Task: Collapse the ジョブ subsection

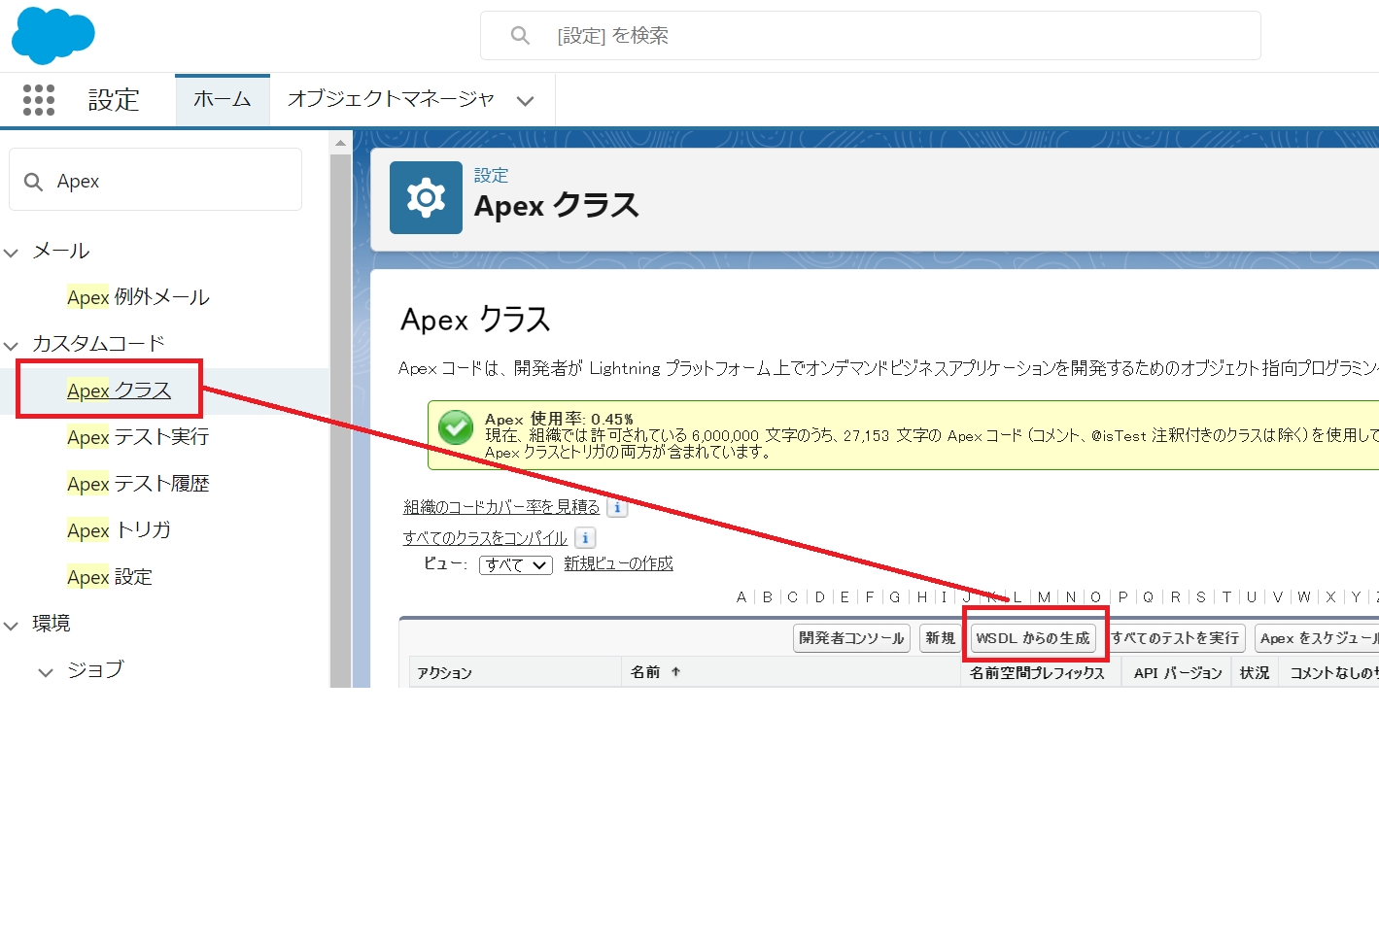Action: (46, 671)
